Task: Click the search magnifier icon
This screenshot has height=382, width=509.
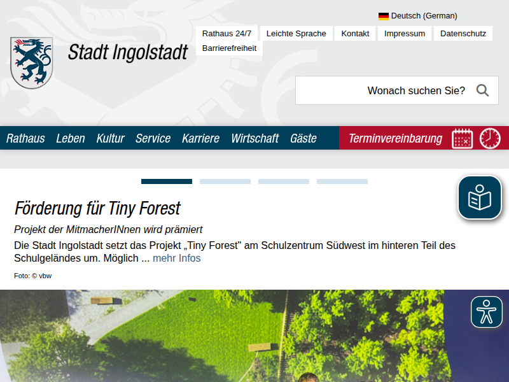Action: pyautogui.click(x=484, y=90)
